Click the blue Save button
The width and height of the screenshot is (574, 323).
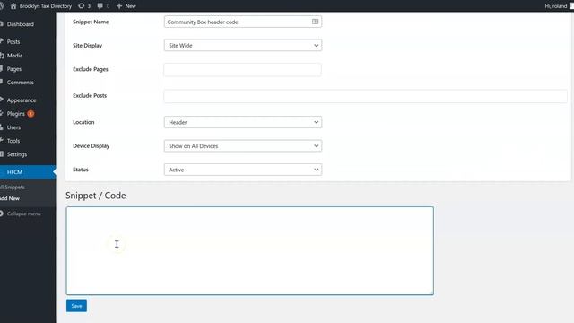76,306
